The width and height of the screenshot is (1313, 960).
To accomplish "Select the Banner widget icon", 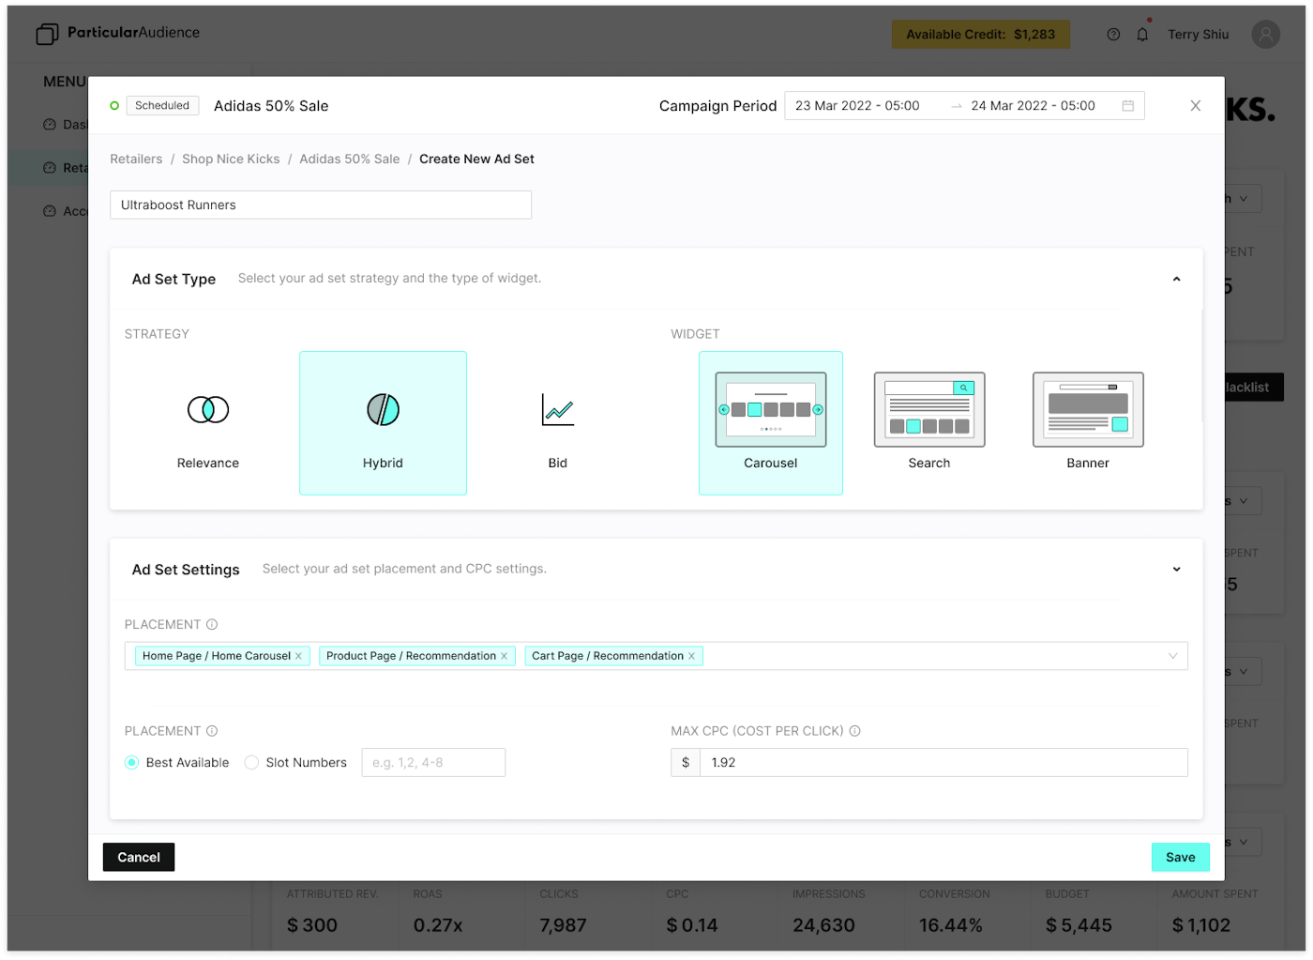I will (1088, 410).
